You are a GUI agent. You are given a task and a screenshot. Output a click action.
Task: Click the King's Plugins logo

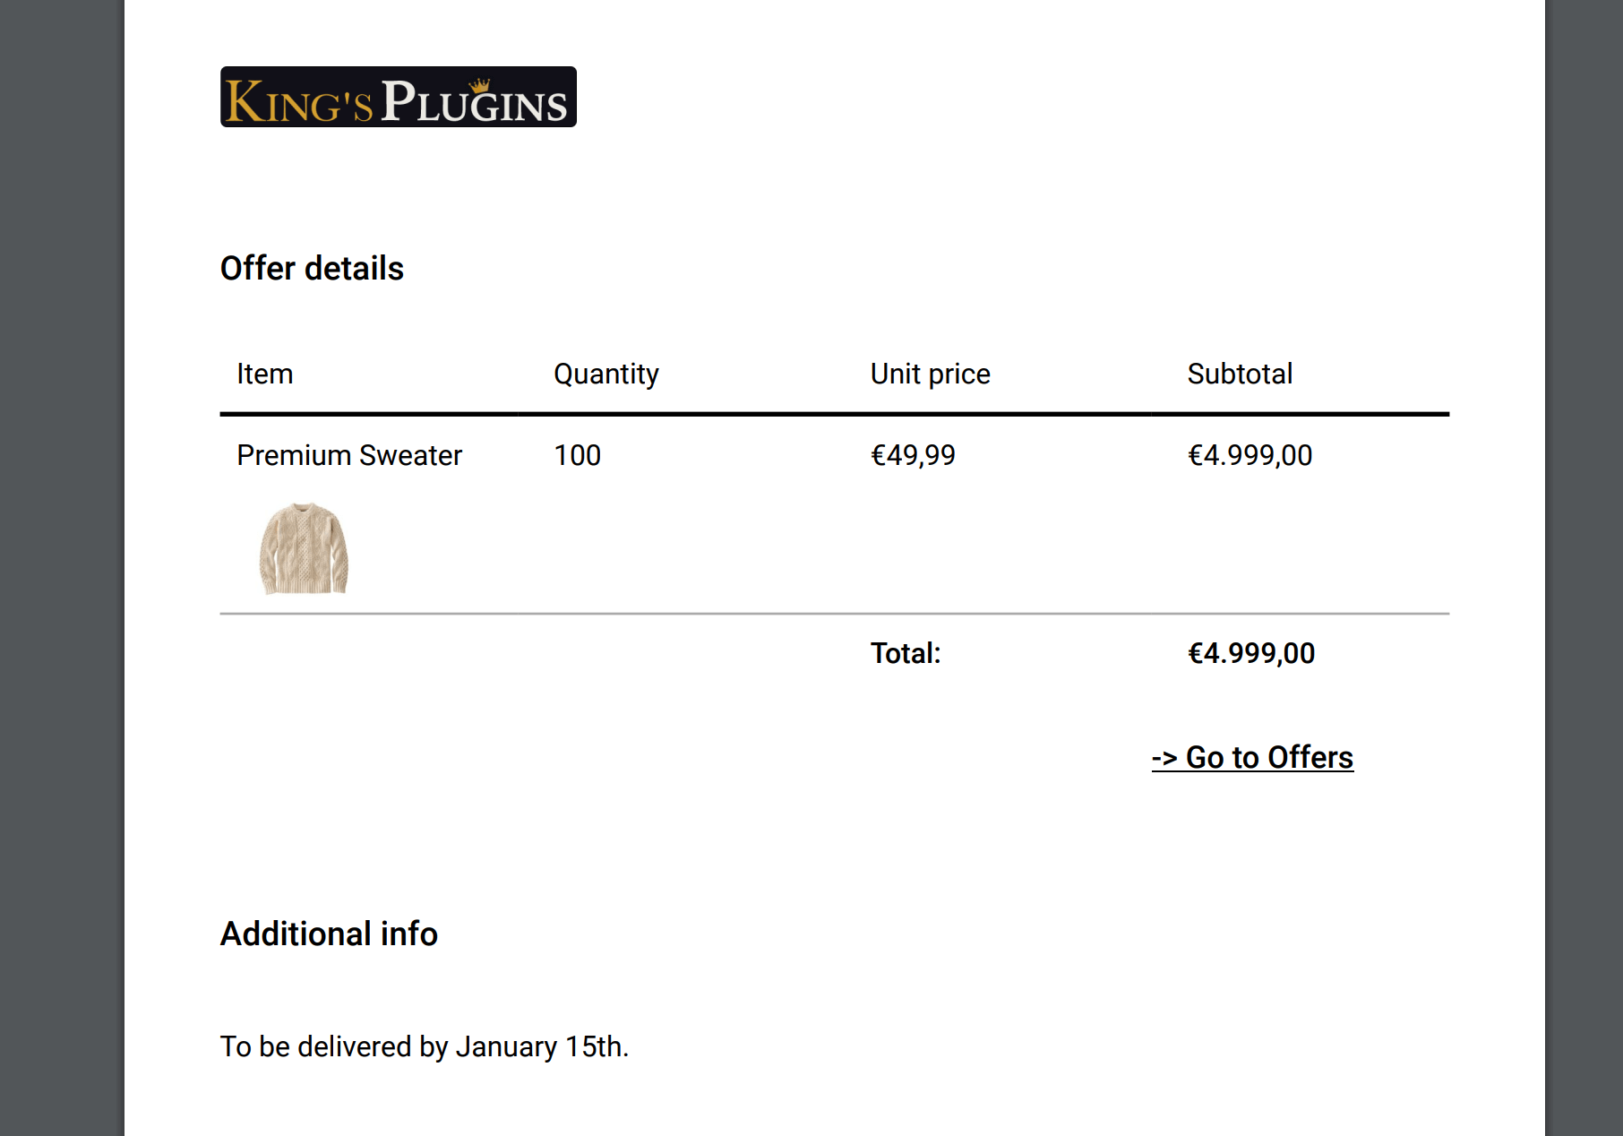click(399, 97)
